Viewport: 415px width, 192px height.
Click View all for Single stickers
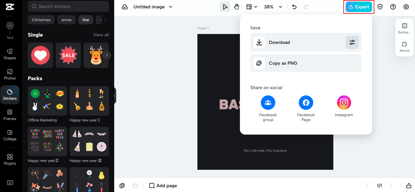(101, 35)
